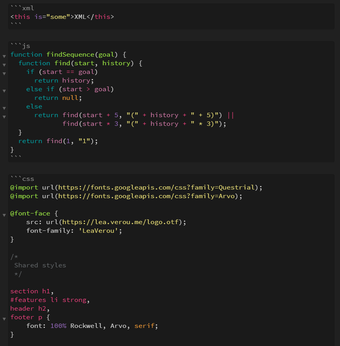Click the closing </this> tag
Screen dimensions: 340x346
coord(100,17)
